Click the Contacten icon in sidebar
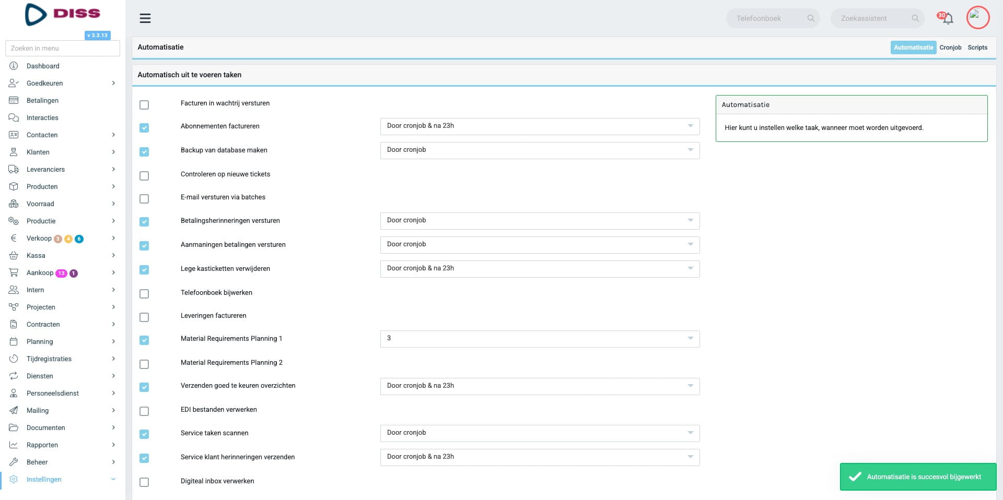1003x500 pixels. coord(14,135)
